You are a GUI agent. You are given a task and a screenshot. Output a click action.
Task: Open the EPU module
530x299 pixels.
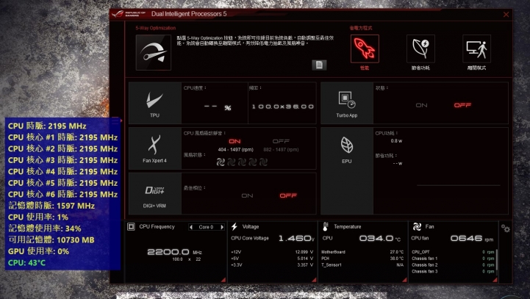(x=347, y=171)
